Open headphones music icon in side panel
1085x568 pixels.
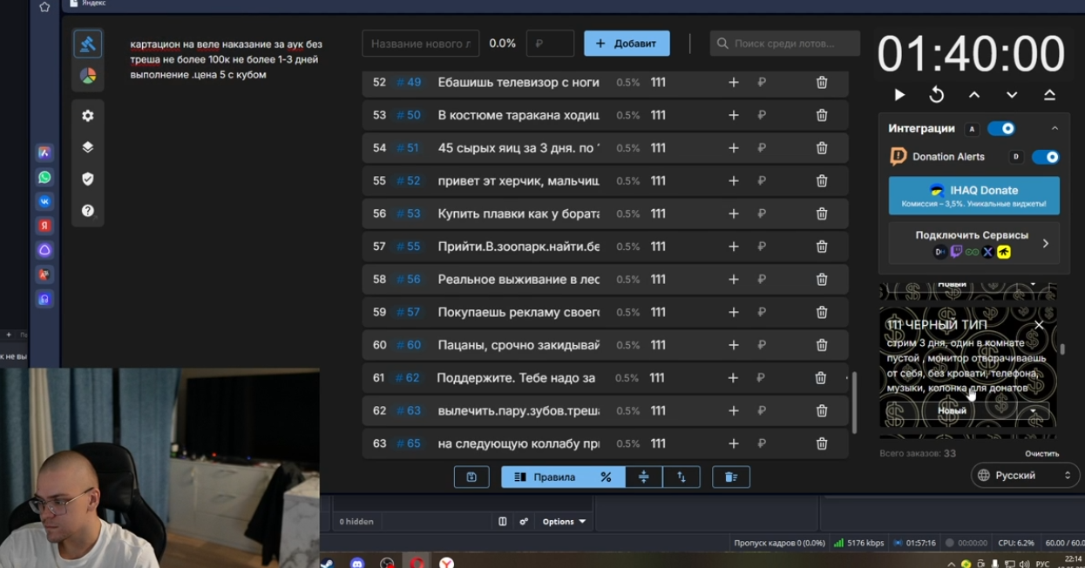click(44, 299)
